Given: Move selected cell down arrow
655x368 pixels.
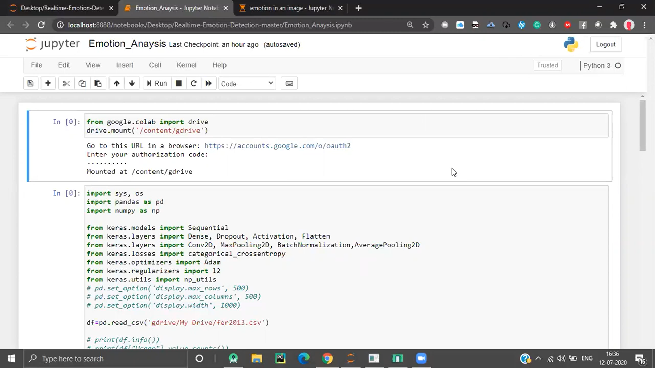Looking at the screenshot, I should [132, 83].
